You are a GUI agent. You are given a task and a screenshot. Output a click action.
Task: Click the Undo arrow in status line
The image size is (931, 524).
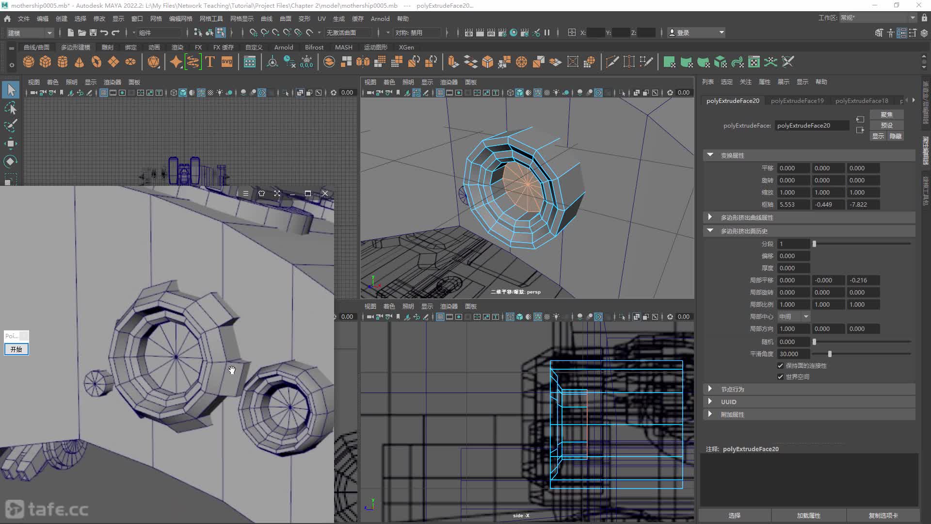[x=104, y=33]
